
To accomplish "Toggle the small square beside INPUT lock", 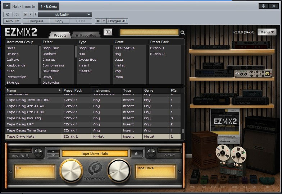I will [x=27, y=156].
